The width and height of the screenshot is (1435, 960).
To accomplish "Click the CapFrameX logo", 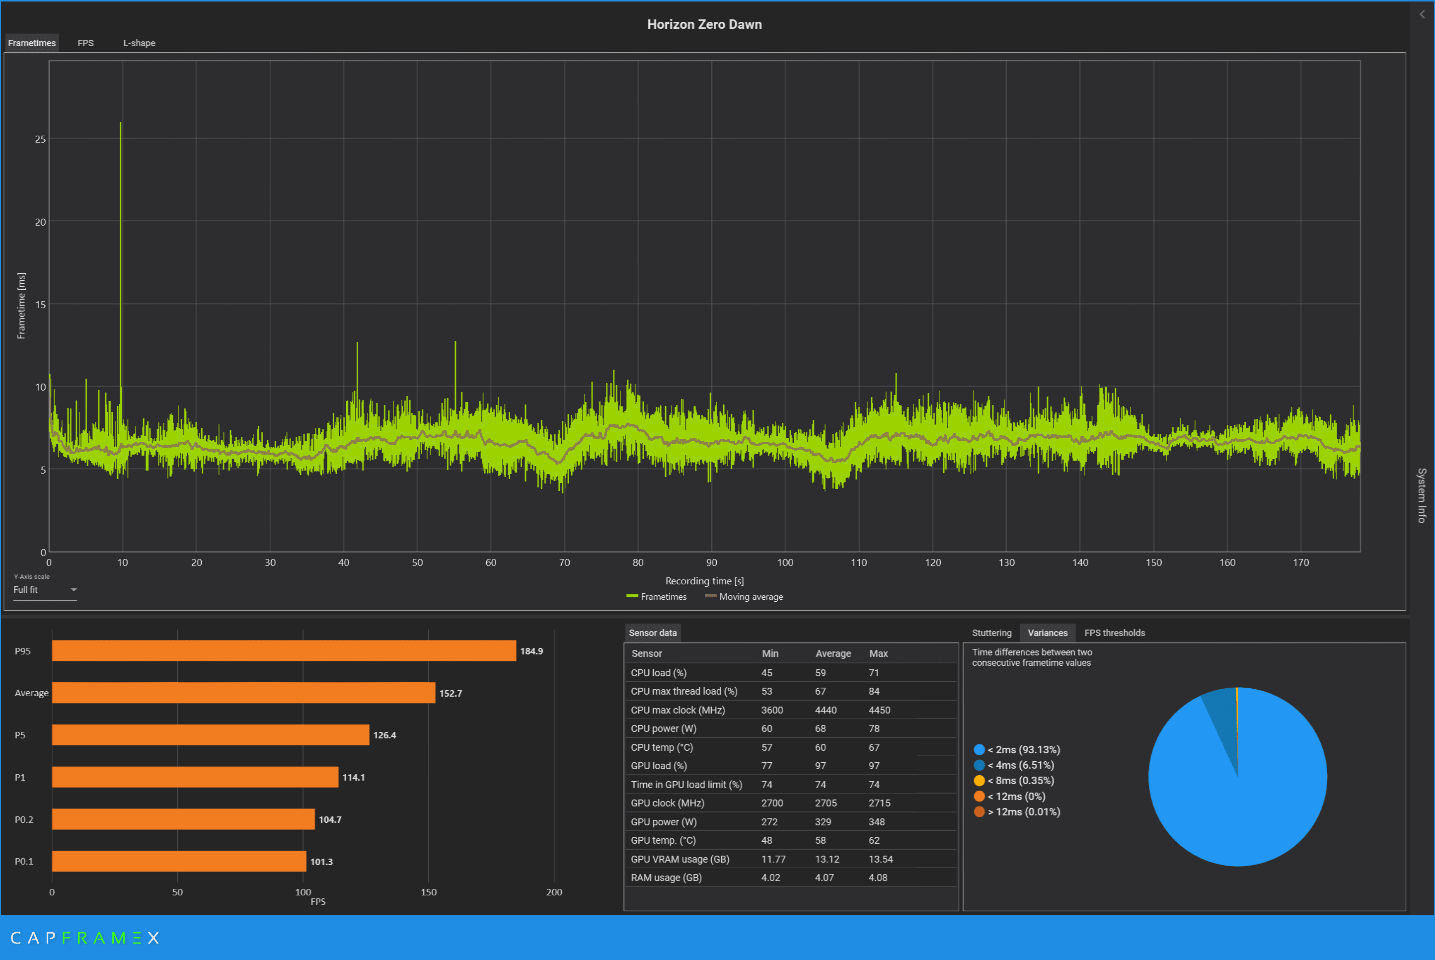I will click(x=85, y=937).
